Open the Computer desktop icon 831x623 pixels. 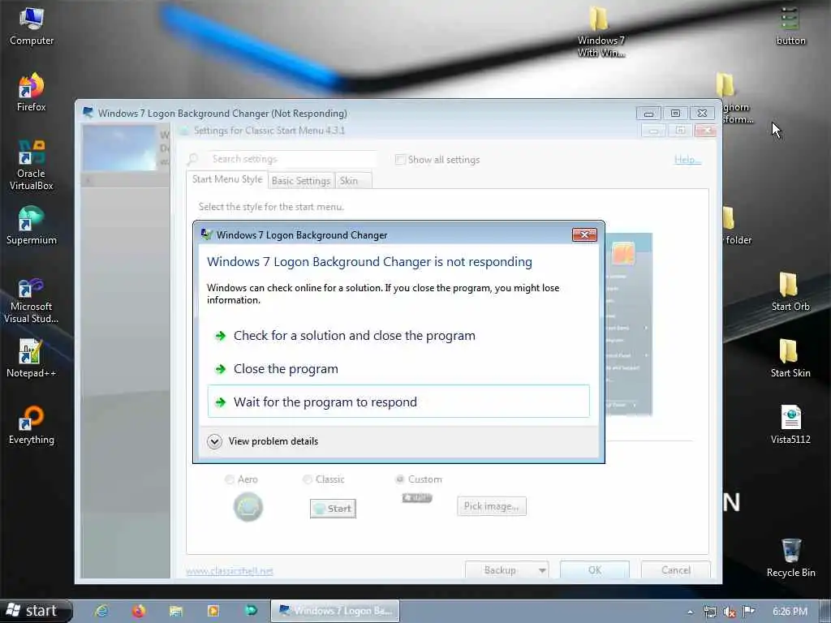click(32, 27)
